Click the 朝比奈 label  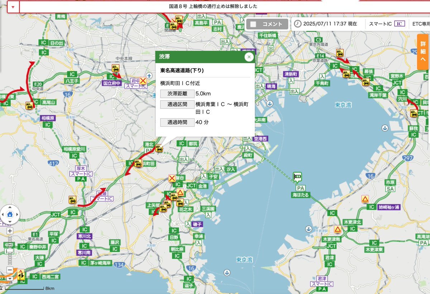177,249
